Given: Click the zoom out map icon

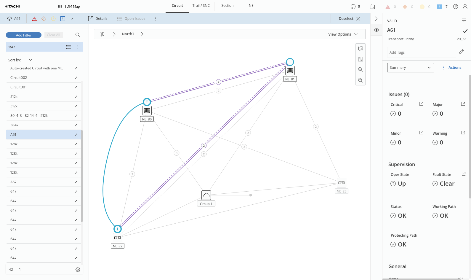Looking at the screenshot, I should [x=360, y=80].
